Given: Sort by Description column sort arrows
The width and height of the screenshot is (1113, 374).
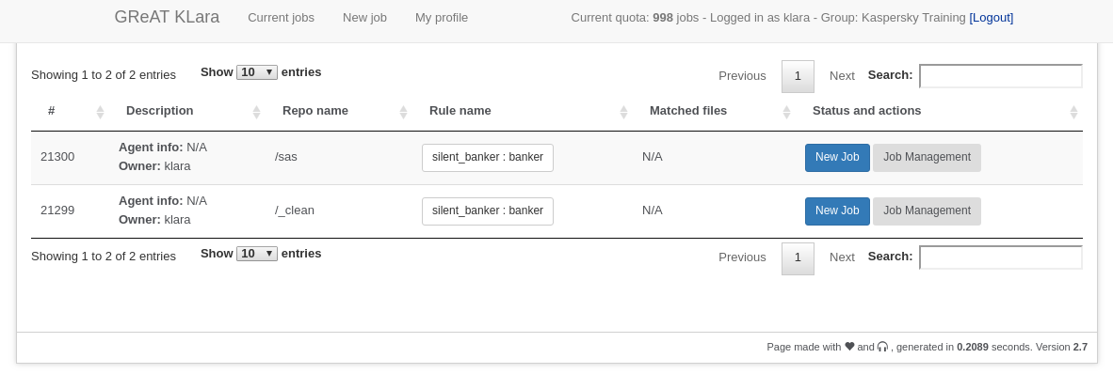Looking at the screenshot, I should coord(256,112).
